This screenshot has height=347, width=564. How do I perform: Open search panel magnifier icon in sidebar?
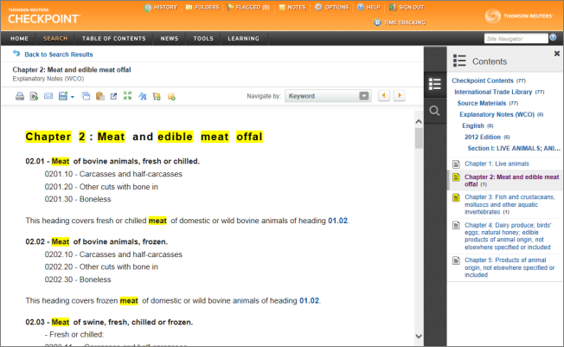[x=435, y=111]
